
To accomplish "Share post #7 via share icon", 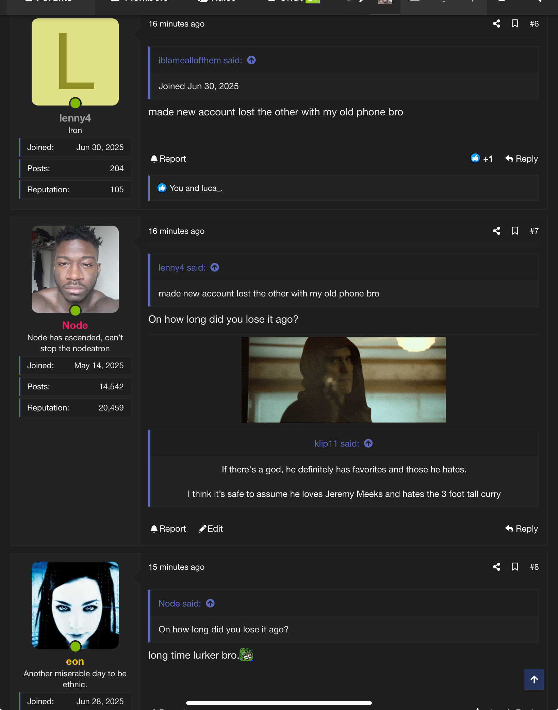I will [496, 231].
